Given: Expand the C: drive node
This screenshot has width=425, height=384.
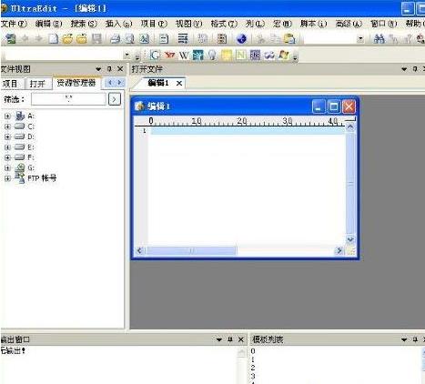Looking at the screenshot, I should [x=7, y=126].
